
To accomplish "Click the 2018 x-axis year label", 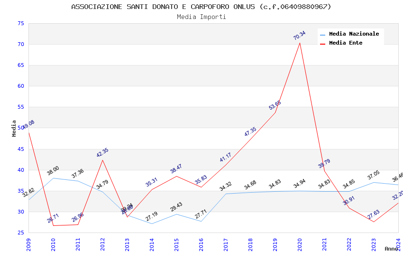I will click(250, 244).
